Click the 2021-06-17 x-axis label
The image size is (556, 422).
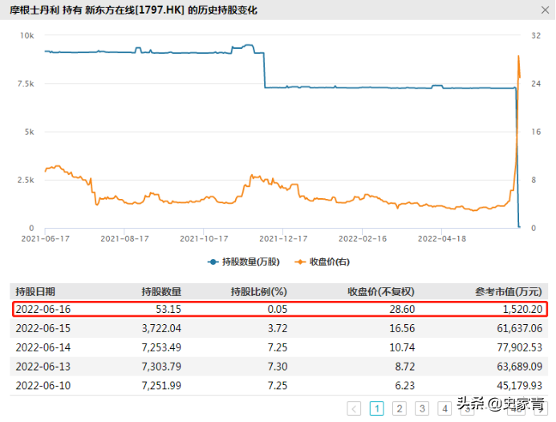coord(46,239)
